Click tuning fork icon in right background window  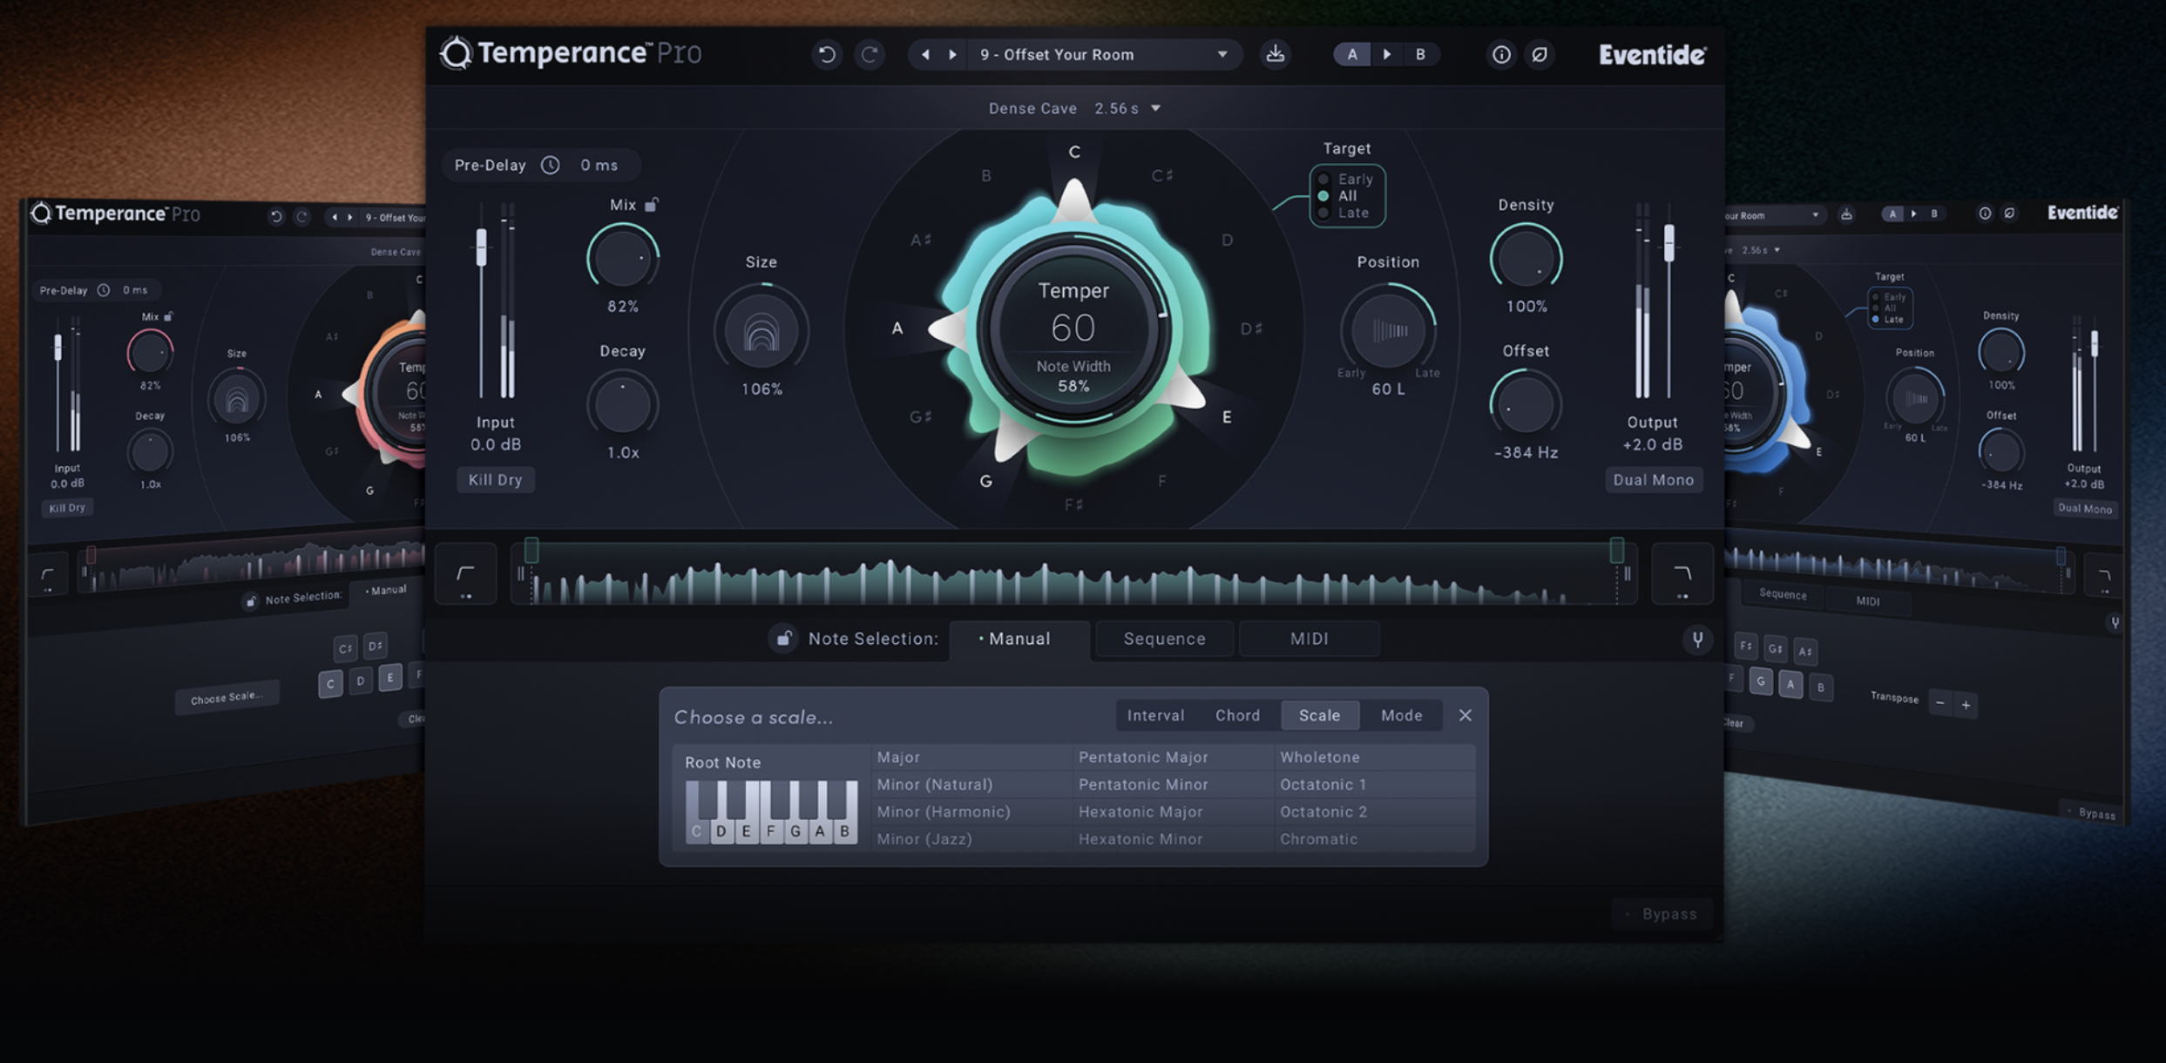[2115, 622]
